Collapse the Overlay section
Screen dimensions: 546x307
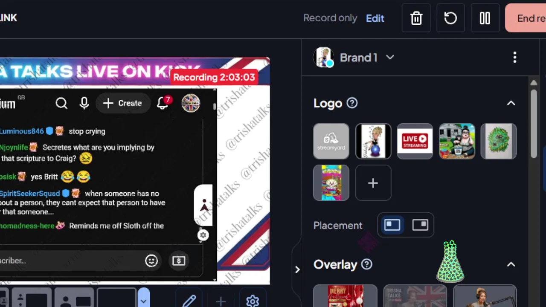click(x=511, y=264)
